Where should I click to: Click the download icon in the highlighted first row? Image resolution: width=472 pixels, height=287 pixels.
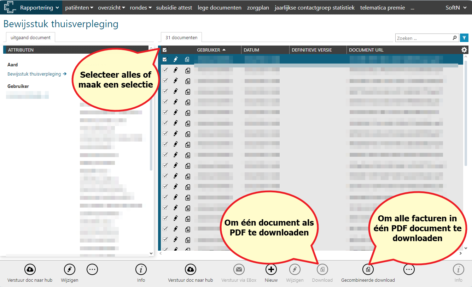tap(187, 60)
